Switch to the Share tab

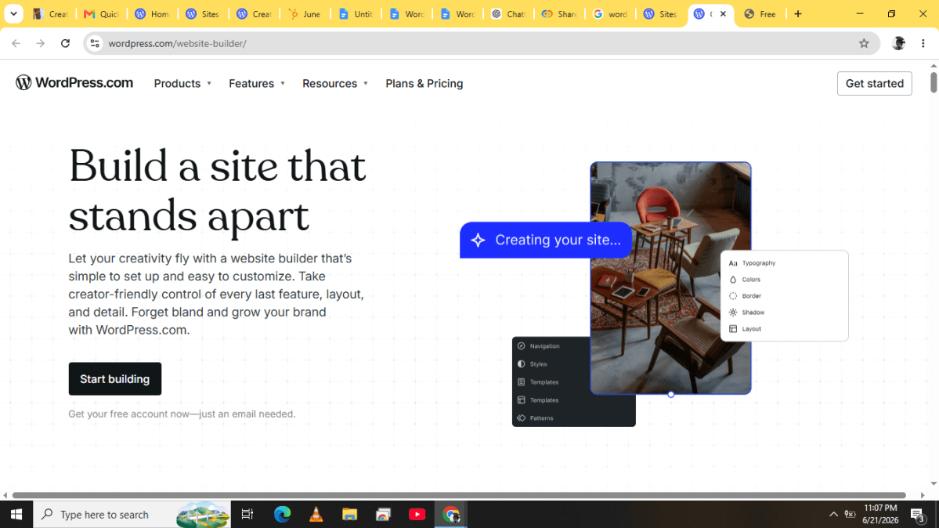[559, 14]
